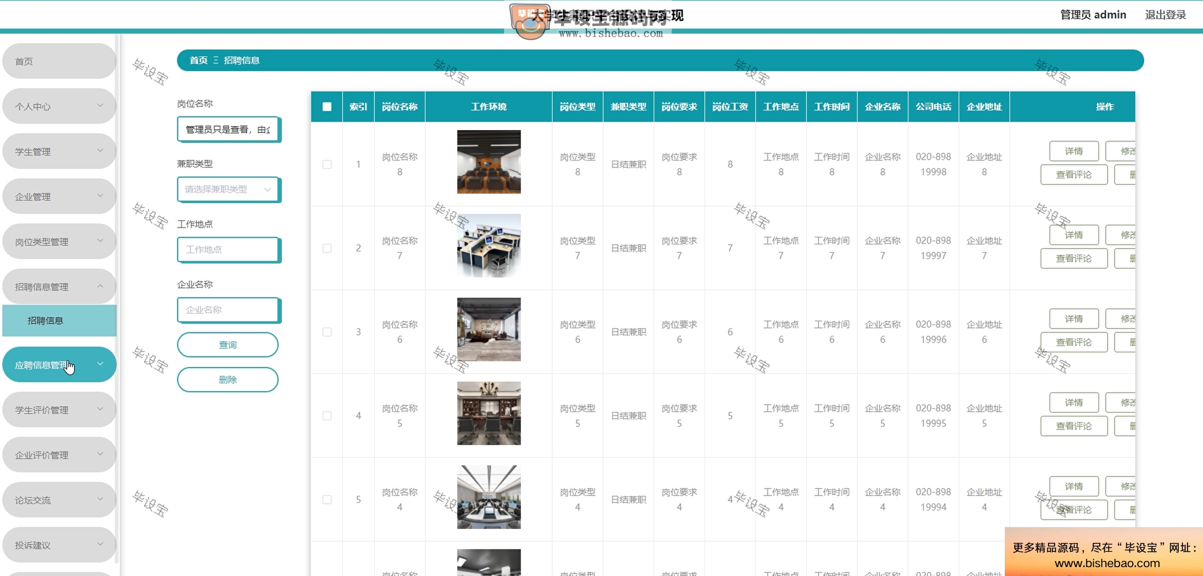
Task: Expand the 企业管理 sidebar menu
Action: (x=59, y=196)
